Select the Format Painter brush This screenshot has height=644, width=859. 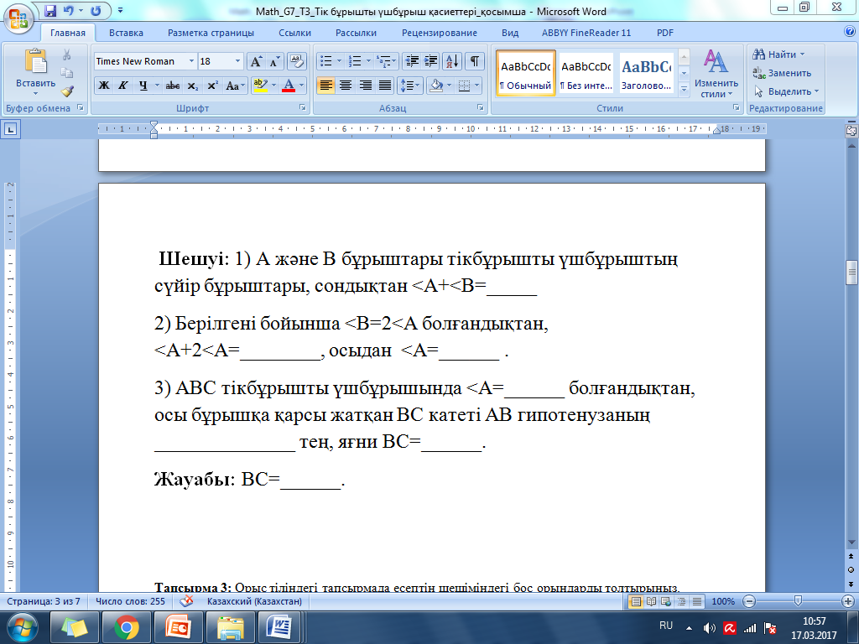tap(67, 91)
